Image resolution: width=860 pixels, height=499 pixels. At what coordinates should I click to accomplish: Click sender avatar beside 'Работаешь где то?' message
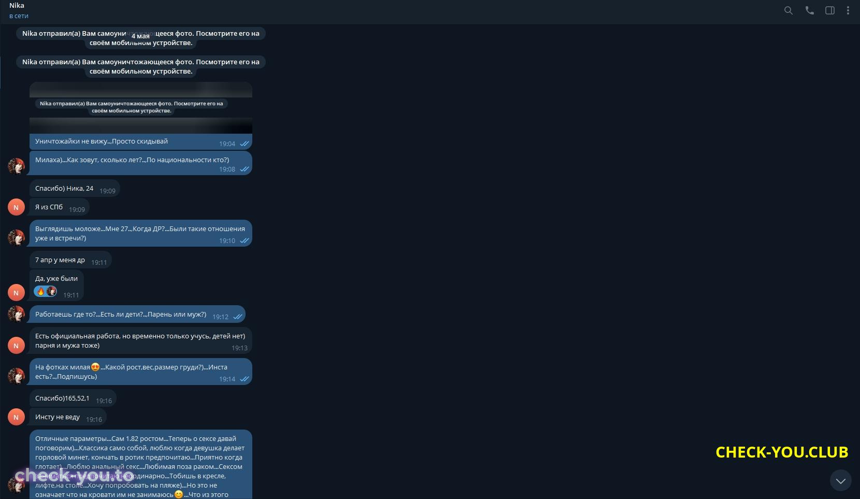click(x=16, y=313)
